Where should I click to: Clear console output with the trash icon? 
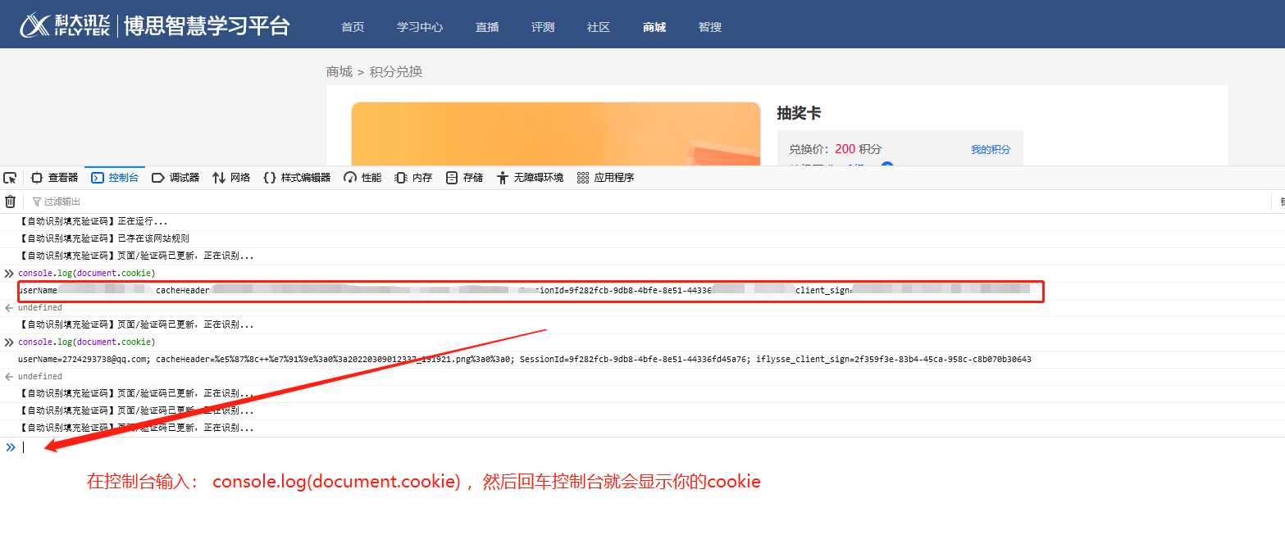[x=10, y=202]
